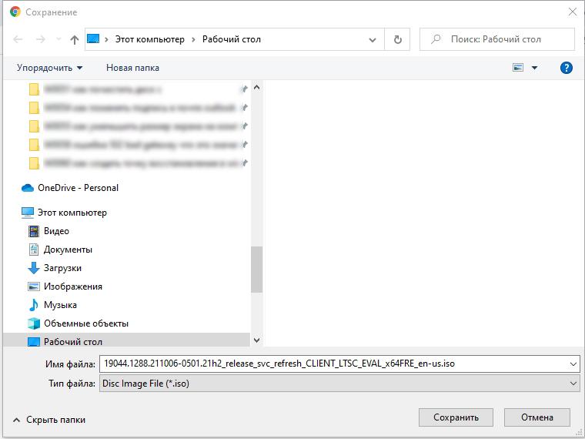Select 'Рабочий стол' in the address path

pos(232,39)
